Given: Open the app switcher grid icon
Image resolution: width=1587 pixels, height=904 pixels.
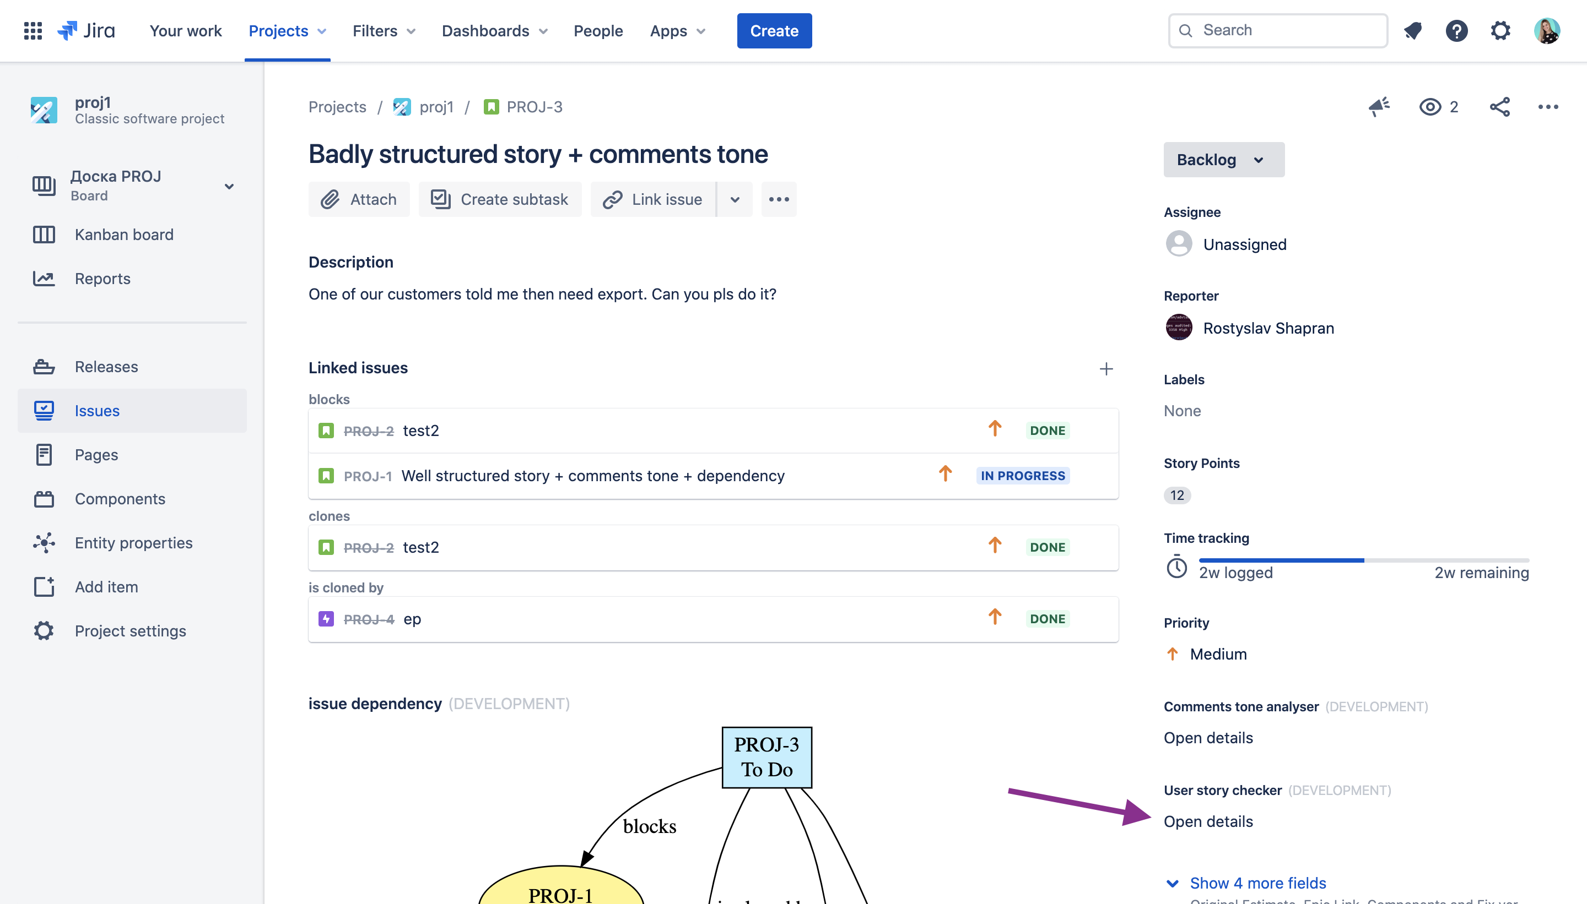Looking at the screenshot, I should click(33, 30).
